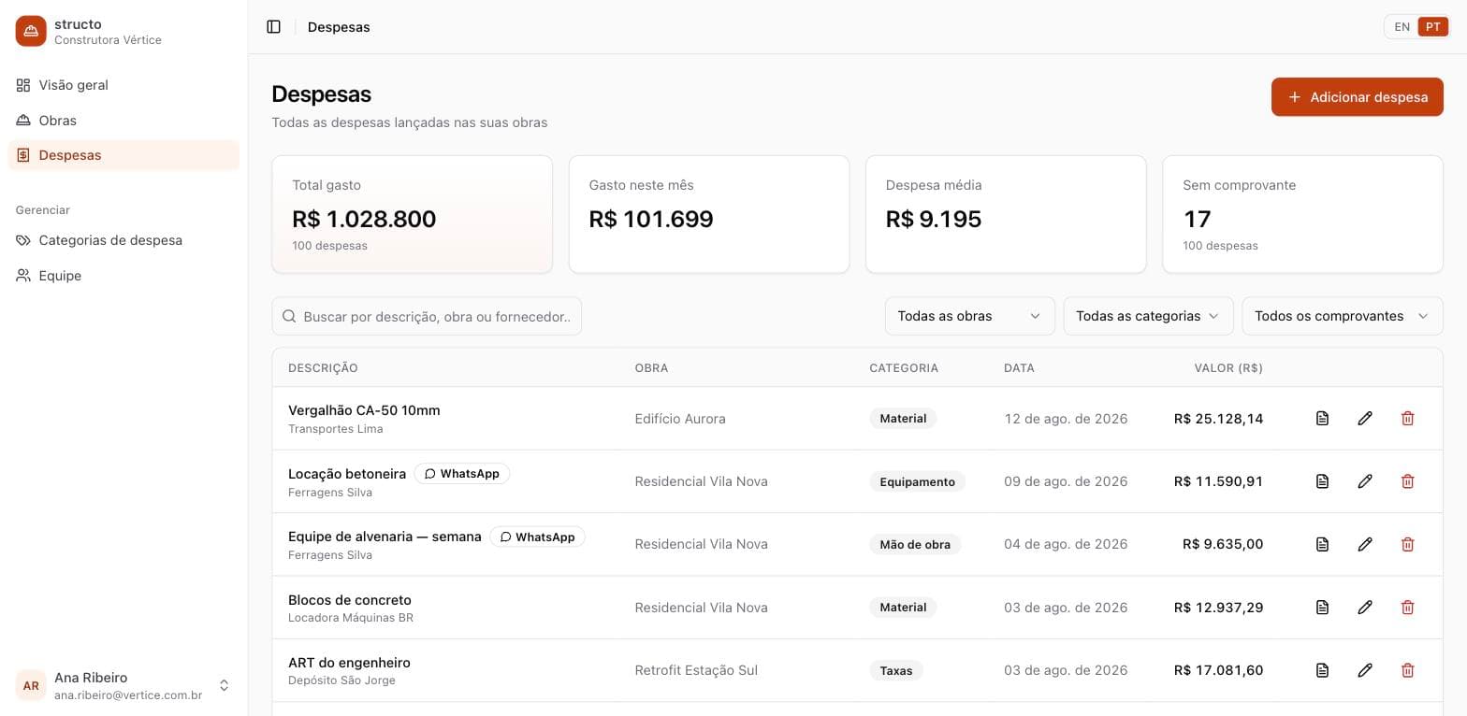This screenshot has width=1467, height=716.
Task: Toggle the sidebar panel icon
Action: pos(274,27)
